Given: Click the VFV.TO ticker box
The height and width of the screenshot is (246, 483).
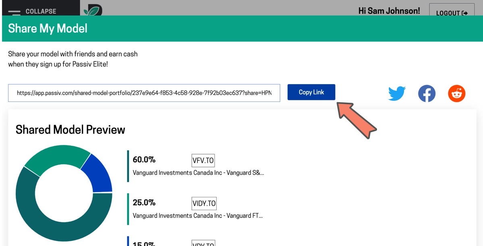Looking at the screenshot, I should (x=203, y=160).
